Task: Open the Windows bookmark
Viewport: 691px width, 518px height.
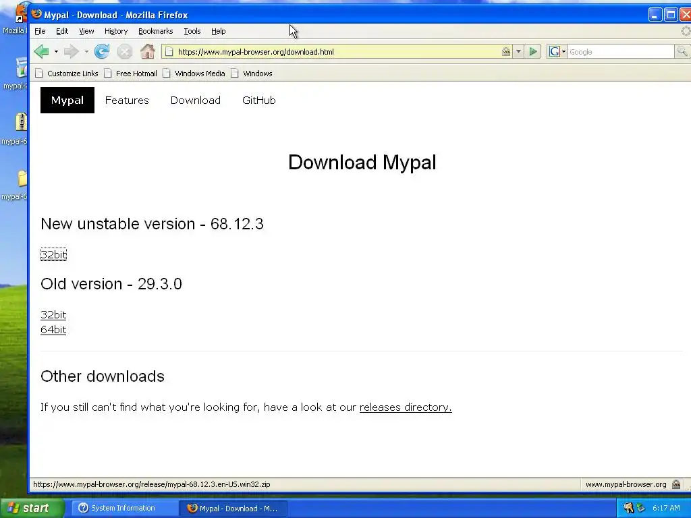Action: (252, 73)
